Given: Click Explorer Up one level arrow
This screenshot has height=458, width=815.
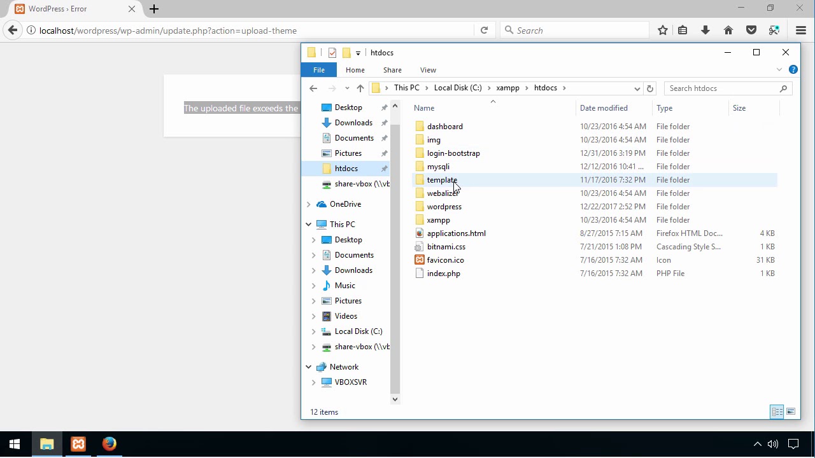Looking at the screenshot, I should tap(360, 88).
